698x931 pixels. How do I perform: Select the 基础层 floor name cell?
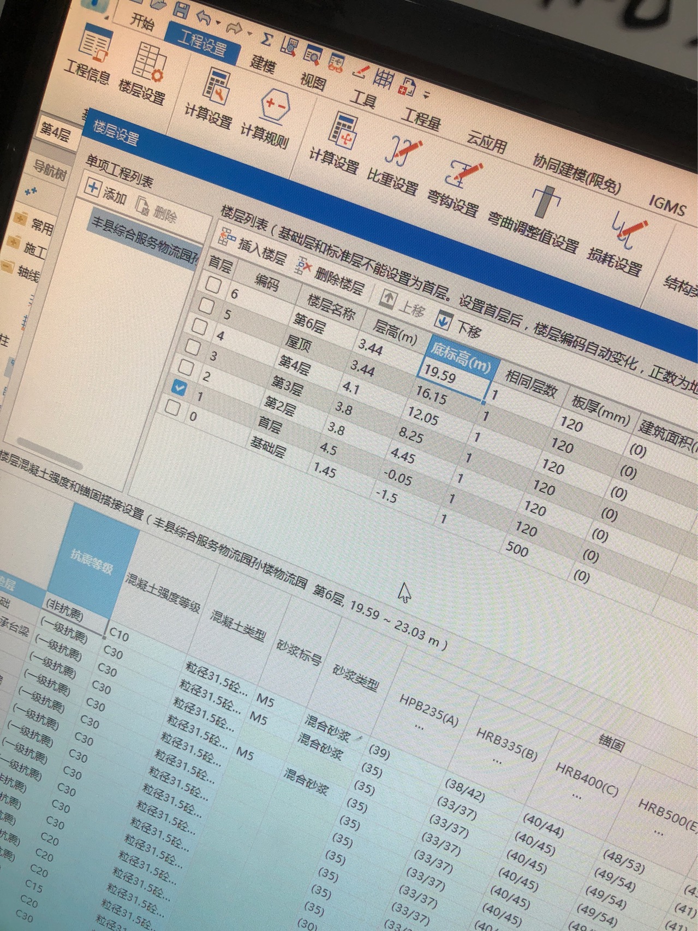(268, 447)
